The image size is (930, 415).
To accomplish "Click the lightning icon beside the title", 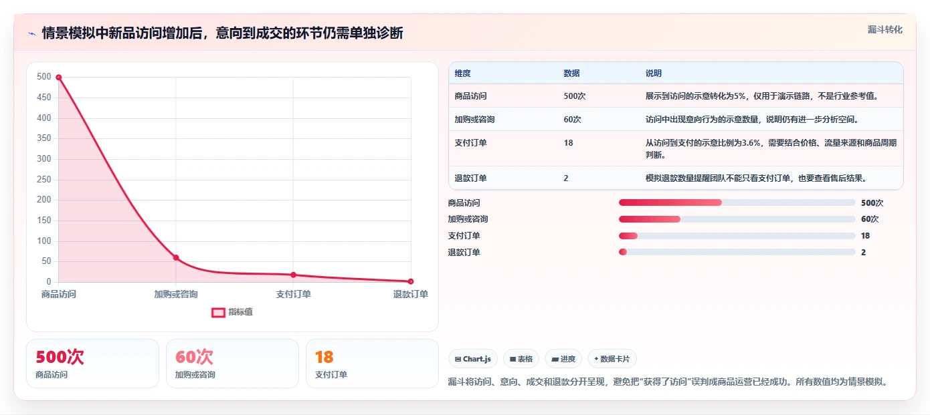I will pos(31,33).
